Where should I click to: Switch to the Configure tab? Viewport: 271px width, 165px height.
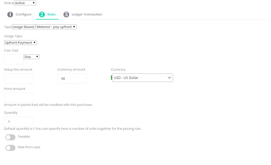(23, 14)
